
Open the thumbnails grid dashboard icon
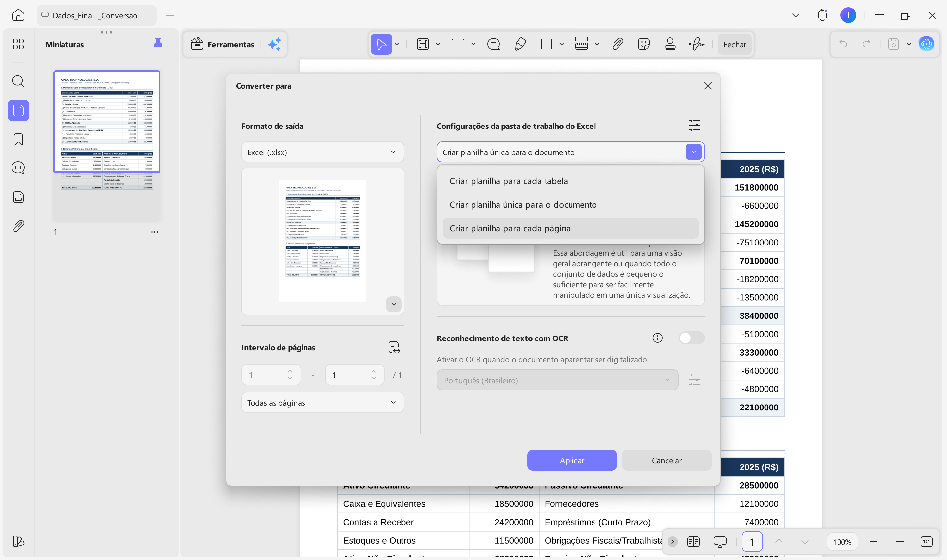click(x=18, y=44)
